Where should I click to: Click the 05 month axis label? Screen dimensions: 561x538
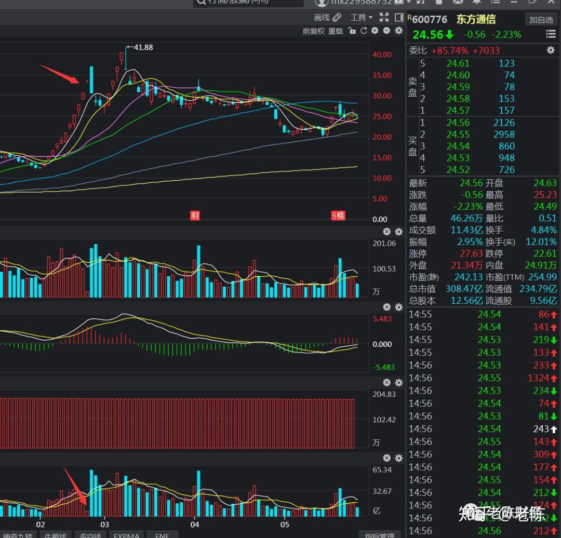click(285, 524)
